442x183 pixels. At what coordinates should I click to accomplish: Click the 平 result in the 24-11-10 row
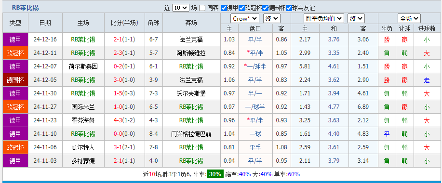pos(387,134)
